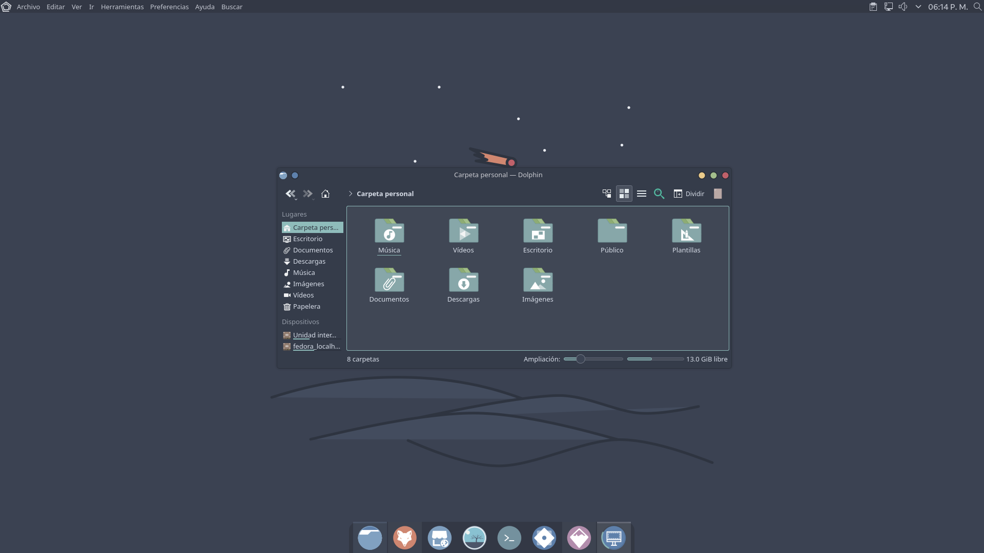984x553 pixels.
Task: Expand the breadcrumb chevron before Carpeta personal
Action: tap(351, 194)
